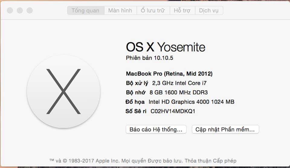The width and height of the screenshot is (290, 168).
Task: Open Báo cáo Hệ thống report
Action: pyautogui.click(x=156, y=130)
